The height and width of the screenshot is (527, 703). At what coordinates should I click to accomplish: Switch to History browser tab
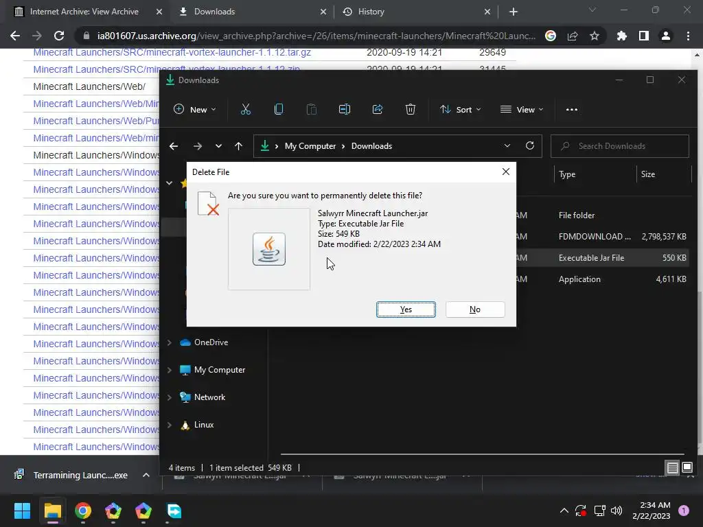[371, 12]
